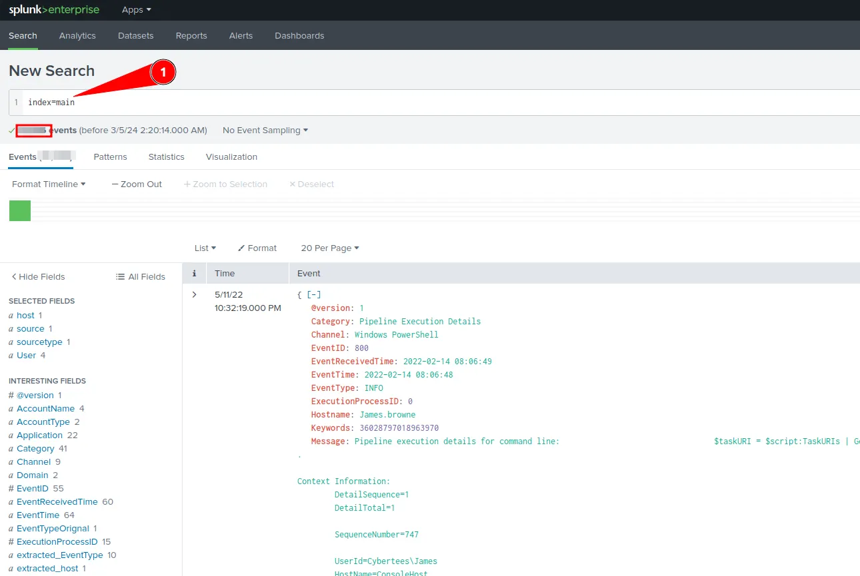
Task: Open the Dashboards menu item
Action: (x=299, y=35)
